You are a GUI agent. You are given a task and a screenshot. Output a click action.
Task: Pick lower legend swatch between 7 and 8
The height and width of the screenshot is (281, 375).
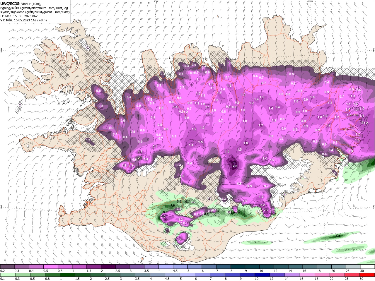[x=218, y=275]
